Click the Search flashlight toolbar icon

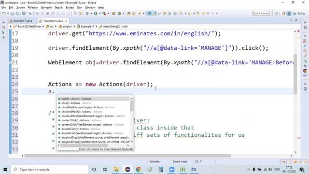point(140,14)
